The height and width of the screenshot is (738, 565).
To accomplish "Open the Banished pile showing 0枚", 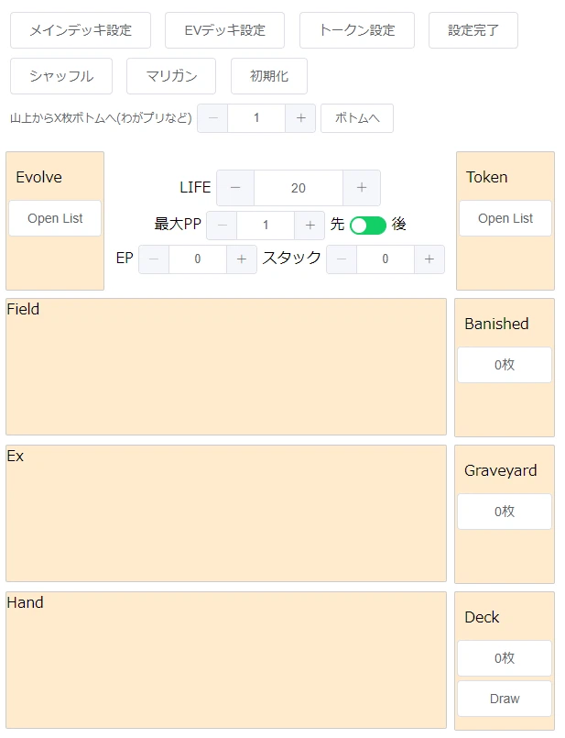I will (x=505, y=365).
